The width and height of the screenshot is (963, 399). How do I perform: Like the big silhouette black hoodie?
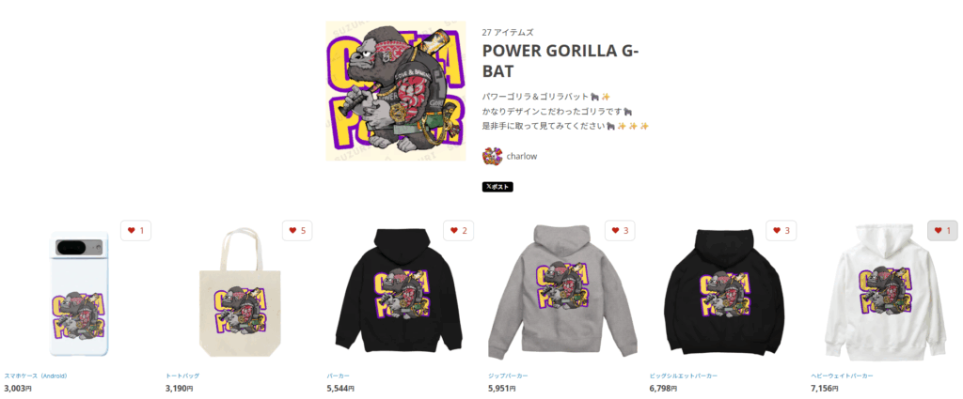click(x=781, y=230)
